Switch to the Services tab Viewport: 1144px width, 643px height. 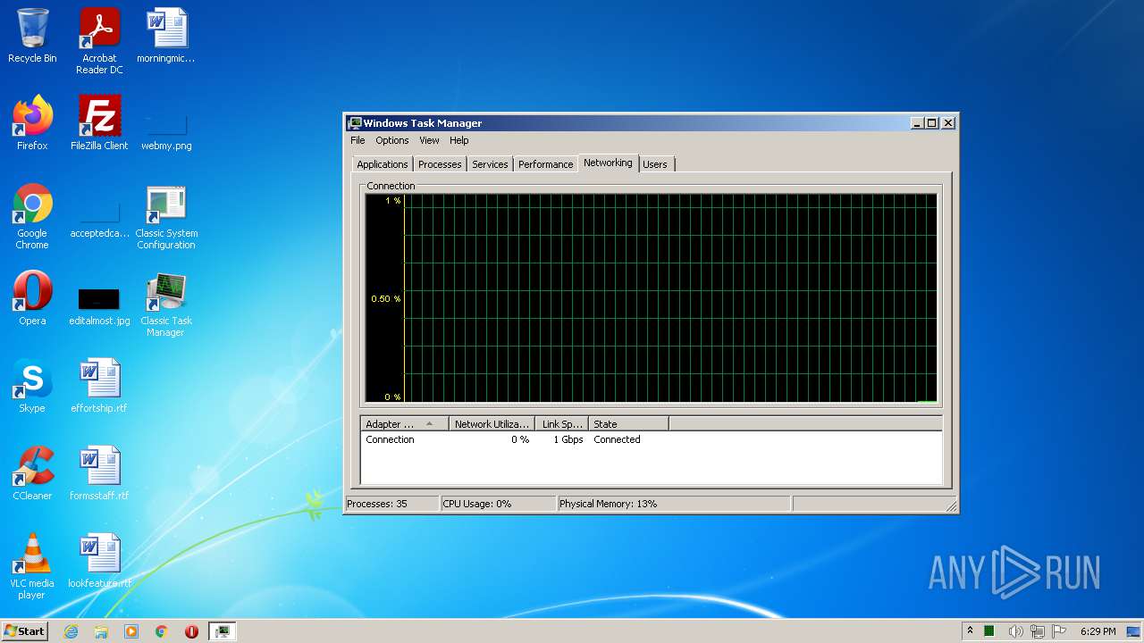(490, 164)
